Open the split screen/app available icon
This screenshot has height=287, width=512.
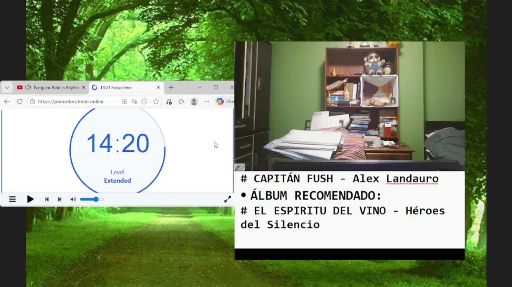coord(124,102)
